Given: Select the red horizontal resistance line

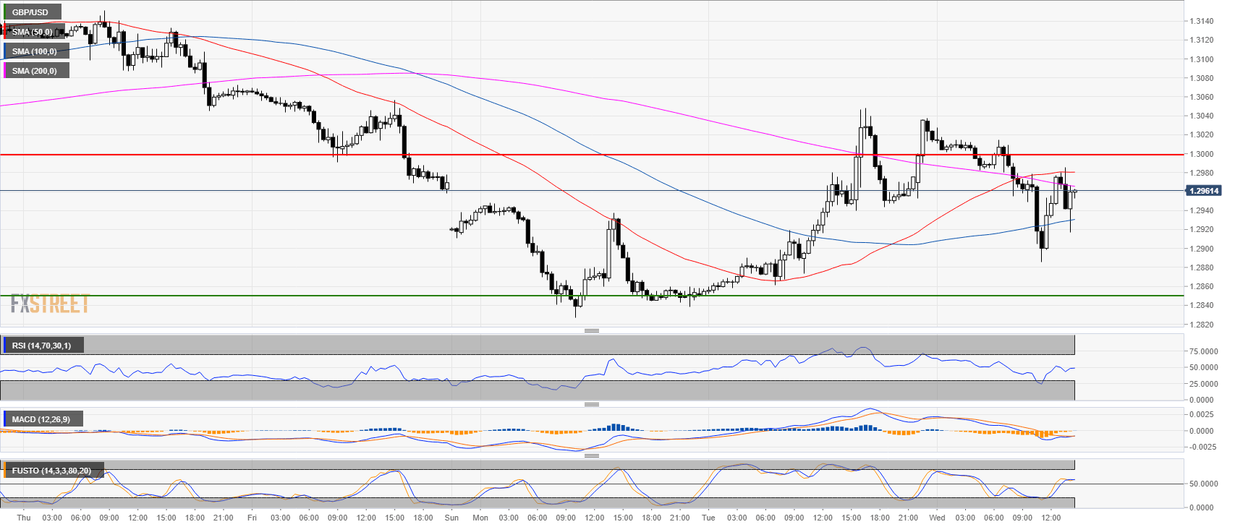Looking at the screenshot, I should coord(579,155).
